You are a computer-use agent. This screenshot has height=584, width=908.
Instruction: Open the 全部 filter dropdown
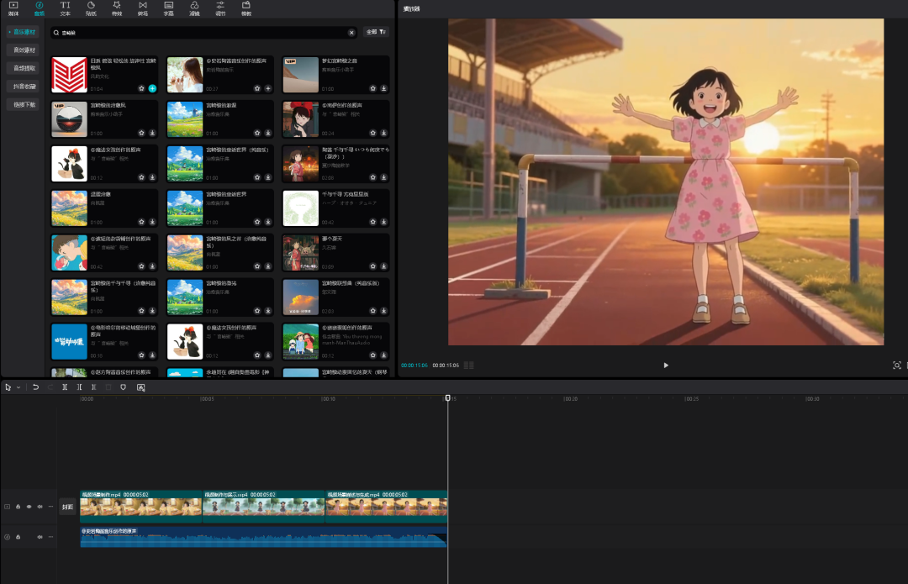tap(376, 33)
